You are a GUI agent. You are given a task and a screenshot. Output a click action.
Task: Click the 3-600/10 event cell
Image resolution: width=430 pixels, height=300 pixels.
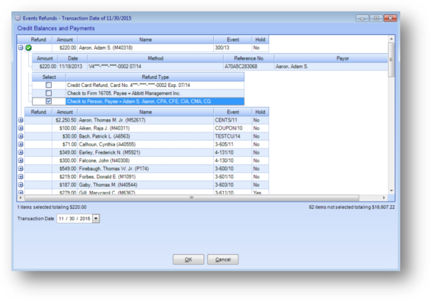233,169
